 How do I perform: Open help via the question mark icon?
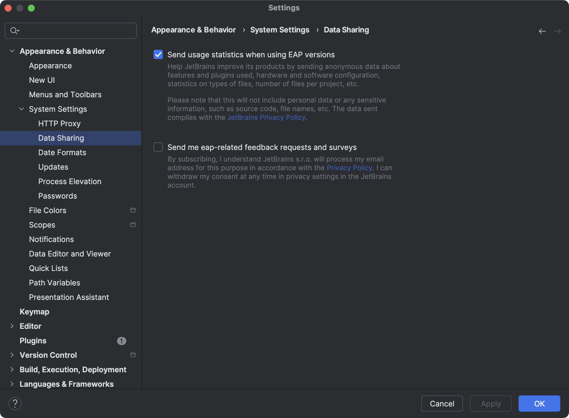(x=15, y=403)
